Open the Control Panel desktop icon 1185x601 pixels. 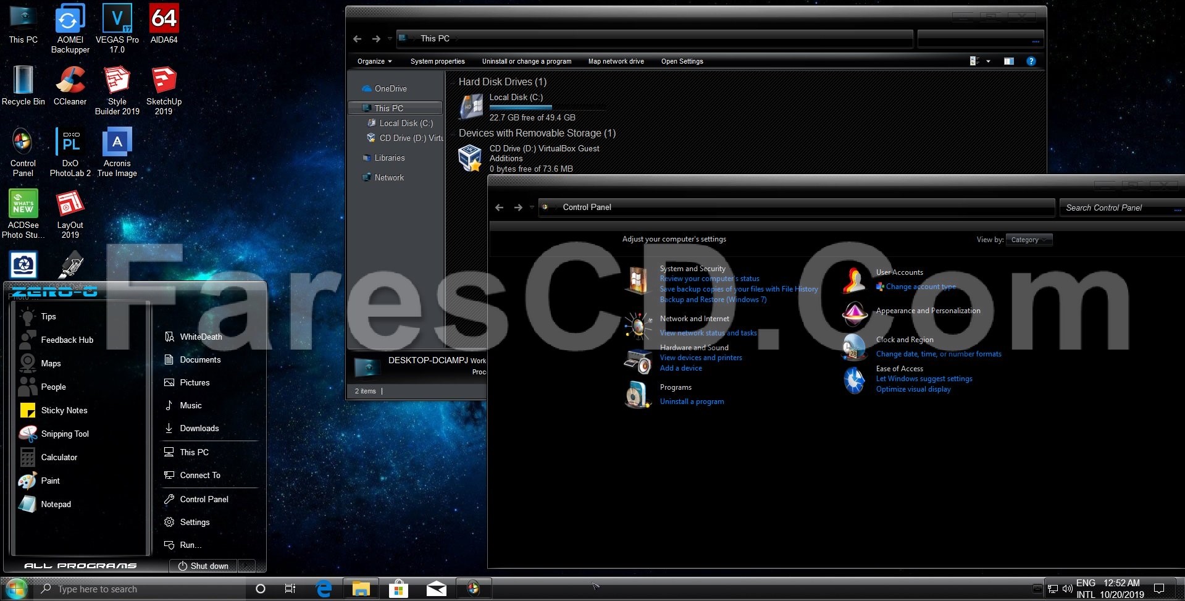23,152
